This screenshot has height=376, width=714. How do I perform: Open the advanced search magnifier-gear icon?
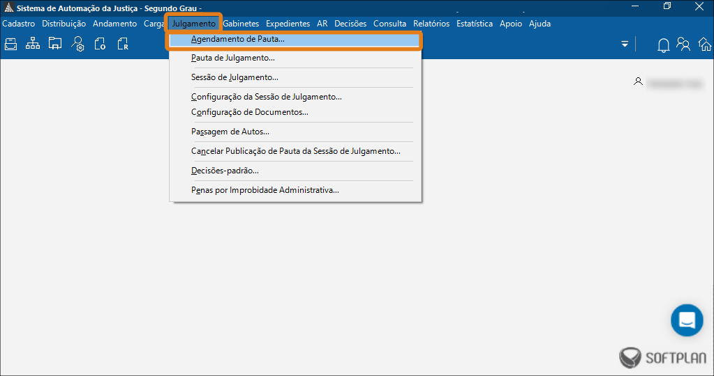(77, 44)
